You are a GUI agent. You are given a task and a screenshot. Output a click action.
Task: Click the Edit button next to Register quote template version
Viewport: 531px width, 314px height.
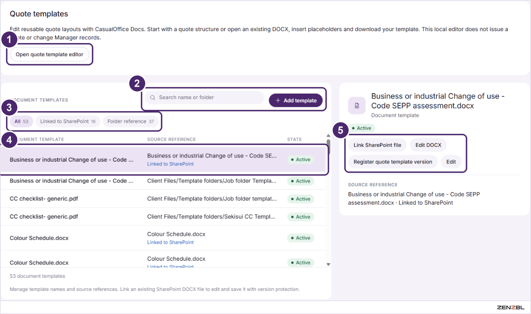click(451, 162)
